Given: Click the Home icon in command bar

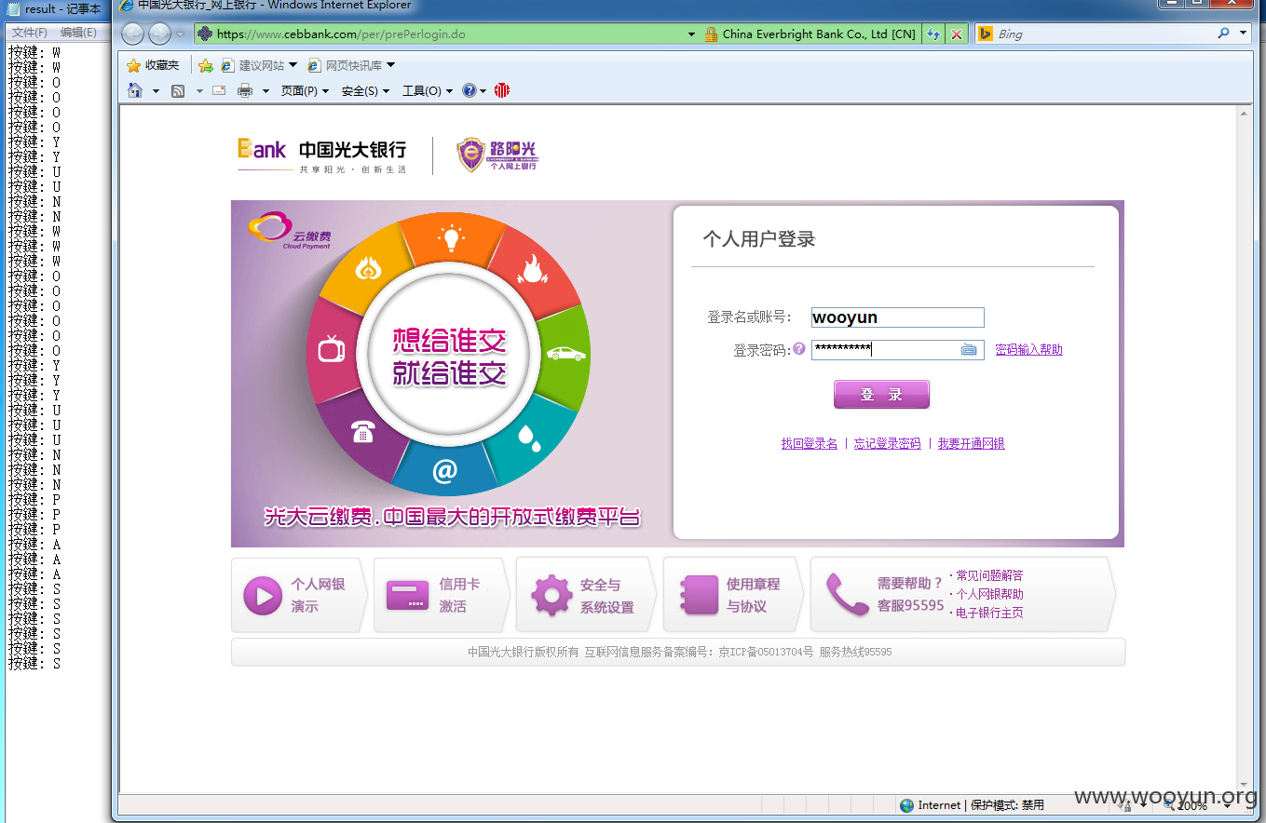Looking at the screenshot, I should click(x=135, y=90).
